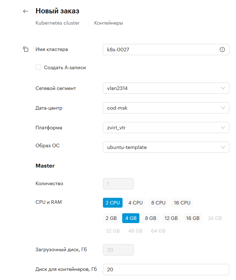Click the Дата-центр label

pos(49,108)
